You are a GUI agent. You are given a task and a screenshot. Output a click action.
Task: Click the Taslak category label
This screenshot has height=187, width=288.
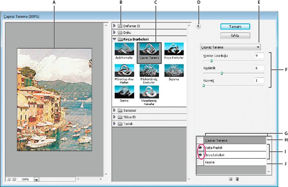(x=128, y=124)
